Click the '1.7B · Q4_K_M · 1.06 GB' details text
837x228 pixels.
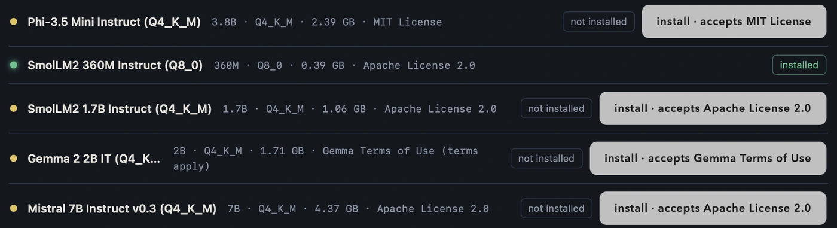coord(294,109)
